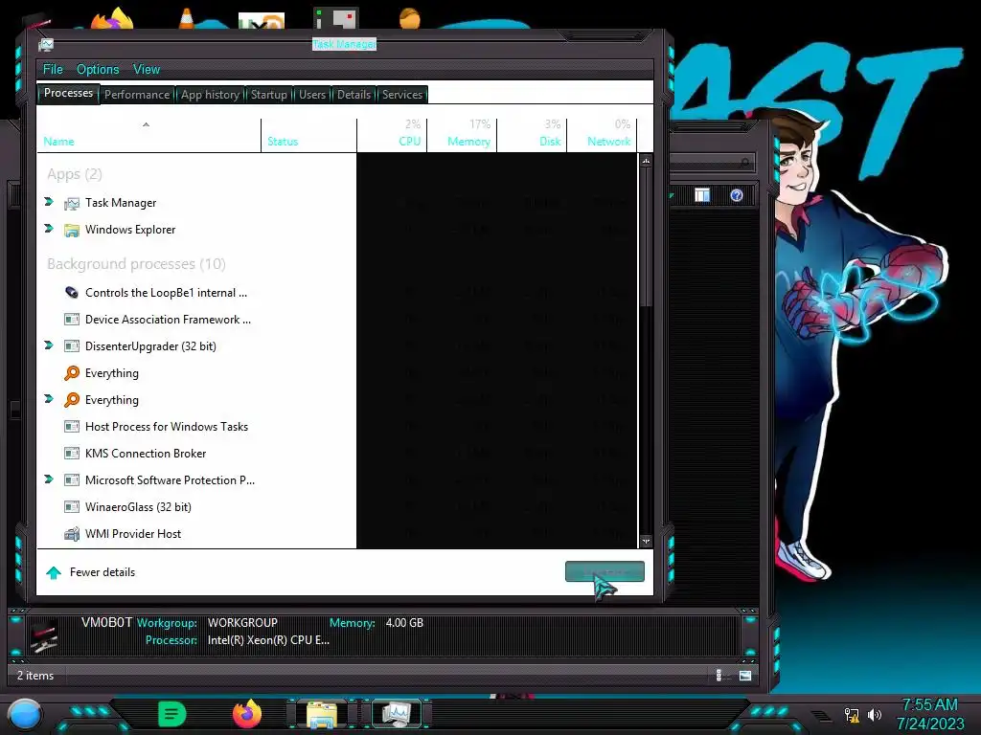Launch Firefox from the taskbar
981x735 pixels.
[x=247, y=714]
